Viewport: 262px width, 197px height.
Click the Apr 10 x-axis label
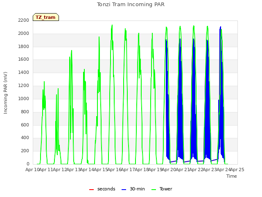click(32, 170)
